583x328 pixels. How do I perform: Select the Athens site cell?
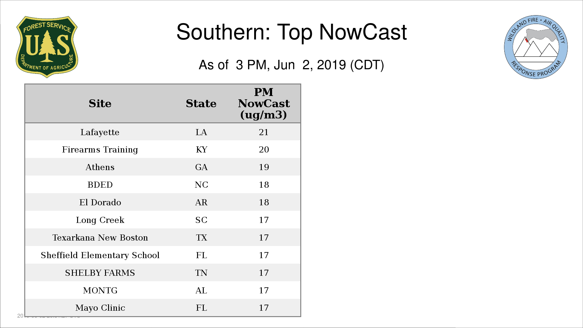click(100, 167)
